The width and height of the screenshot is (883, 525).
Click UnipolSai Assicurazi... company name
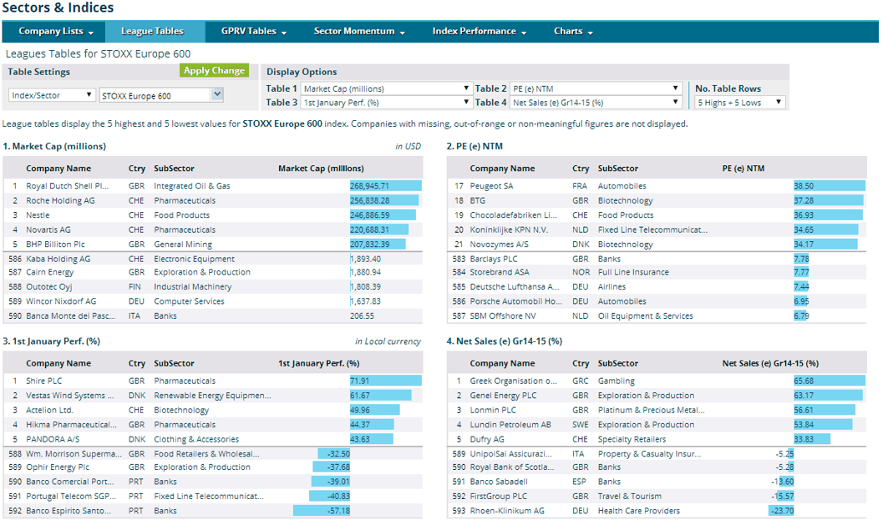tap(511, 454)
